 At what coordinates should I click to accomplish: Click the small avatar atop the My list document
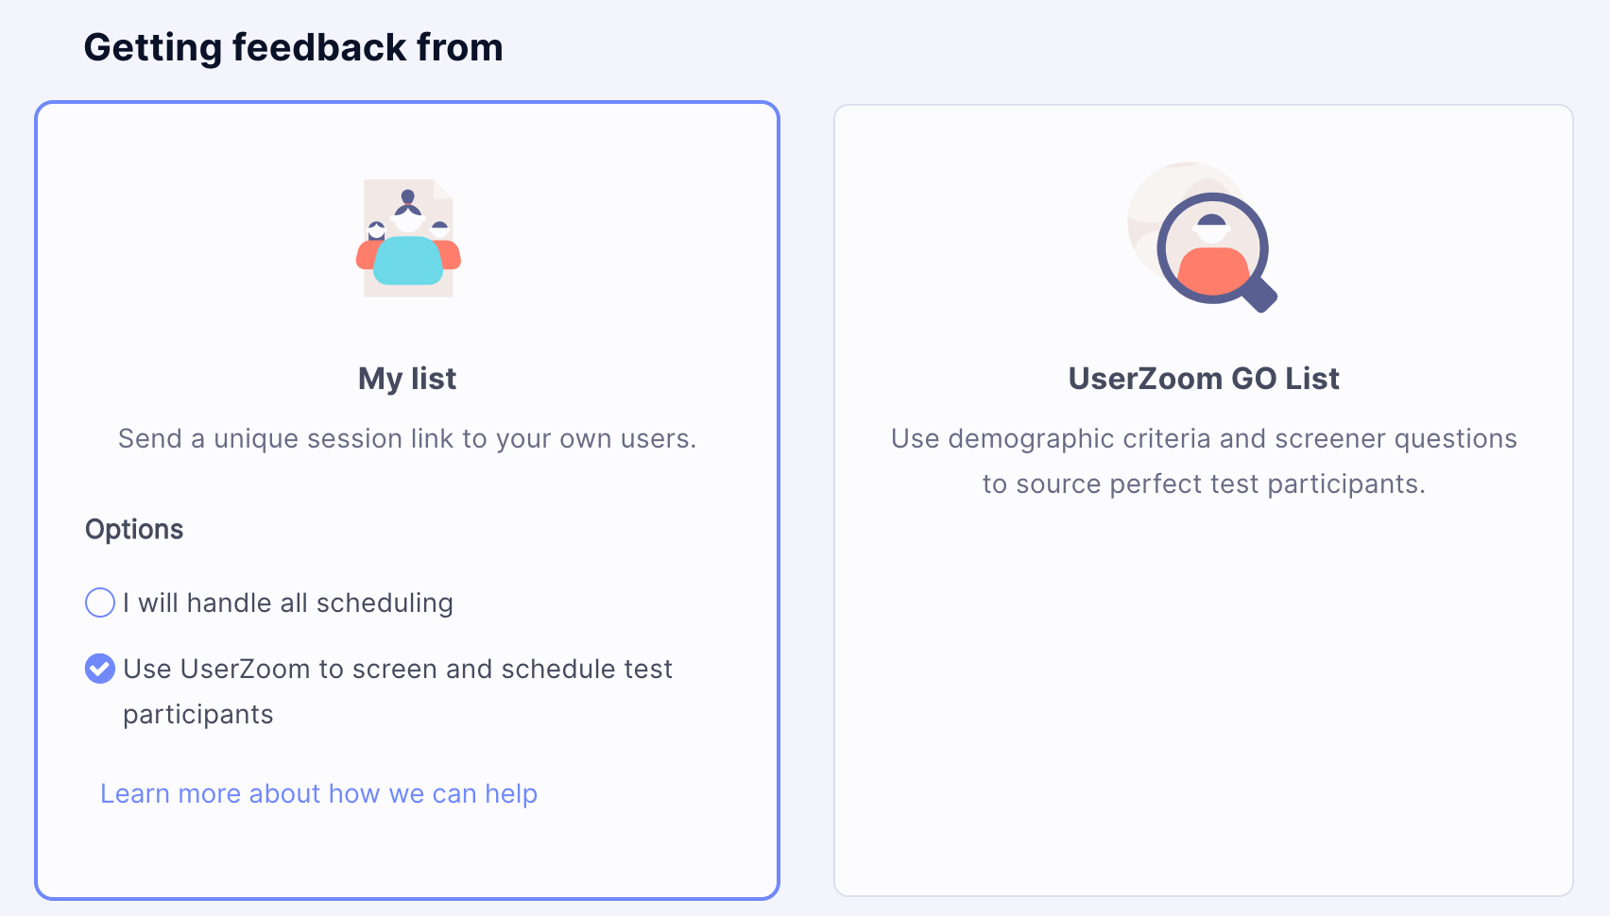(x=408, y=196)
